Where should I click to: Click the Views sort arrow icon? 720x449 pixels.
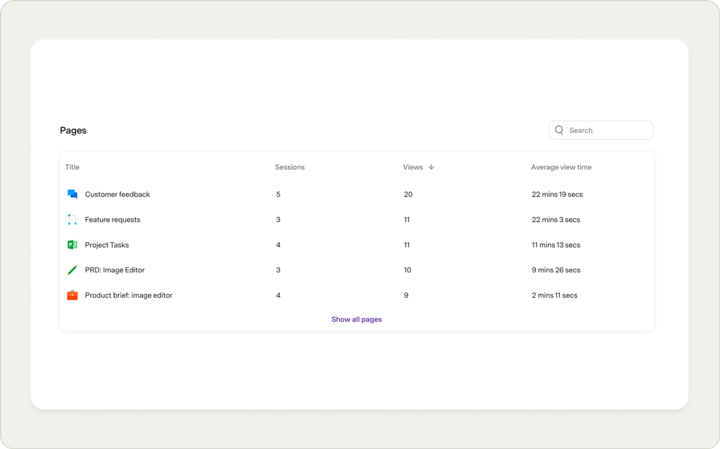coord(431,167)
